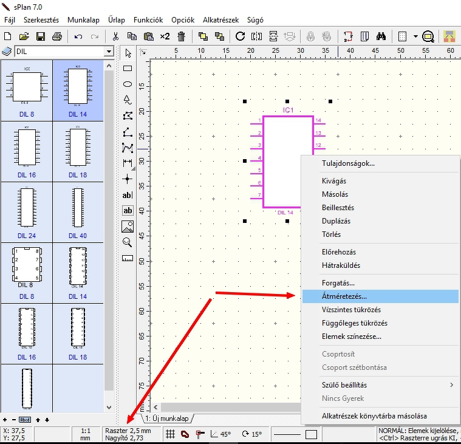The image size is (461, 444).
Task: Choose Törlés in context menu
Action: tap(380, 234)
